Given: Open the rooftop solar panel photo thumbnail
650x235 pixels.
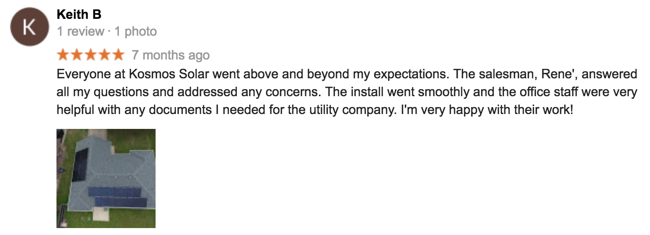Looking at the screenshot, I should tap(106, 178).
